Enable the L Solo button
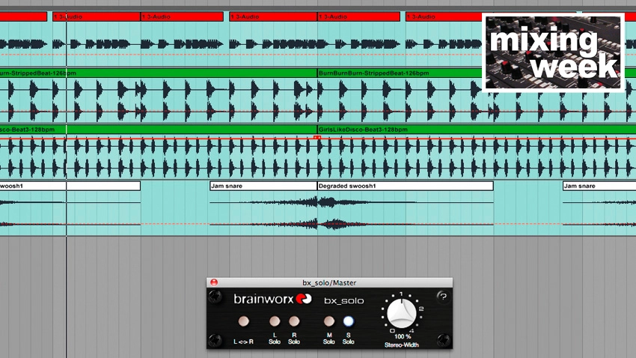Image resolution: width=636 pixels, height=358 pixels. [x=275, y=321]
